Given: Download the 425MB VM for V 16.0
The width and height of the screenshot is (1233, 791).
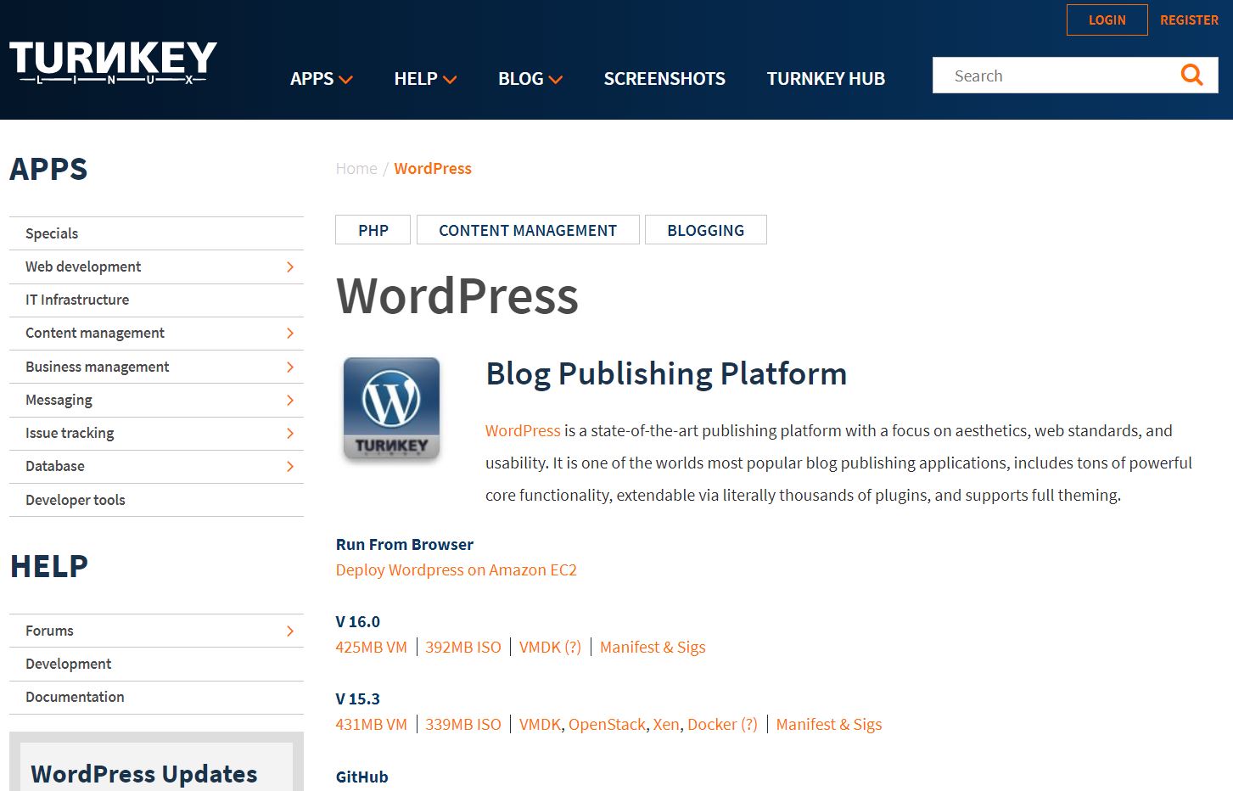Looking at the screenshot, I should click(372, 647).
